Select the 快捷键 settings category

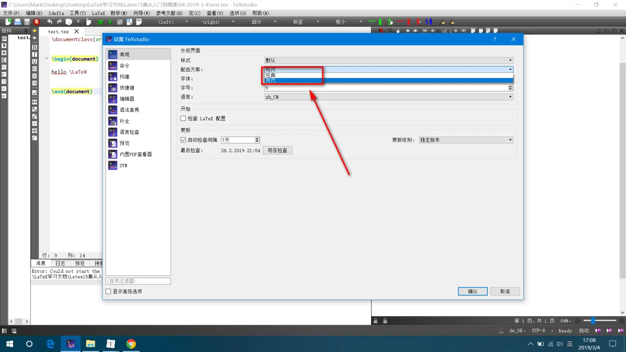click(x=139, y=88)
